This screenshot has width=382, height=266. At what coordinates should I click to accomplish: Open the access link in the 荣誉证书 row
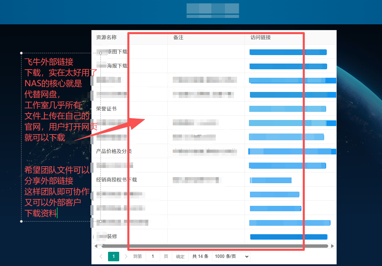tap(288, 109)
